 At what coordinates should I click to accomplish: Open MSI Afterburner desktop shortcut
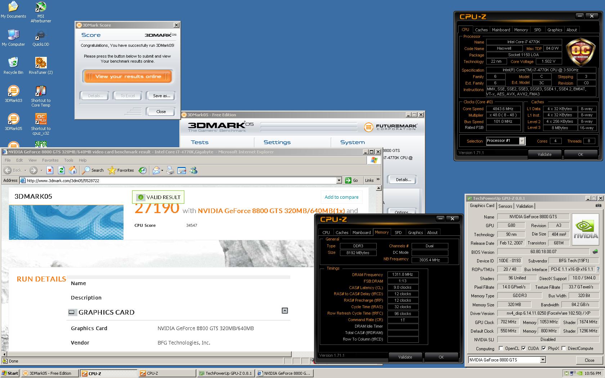[41, 13]
